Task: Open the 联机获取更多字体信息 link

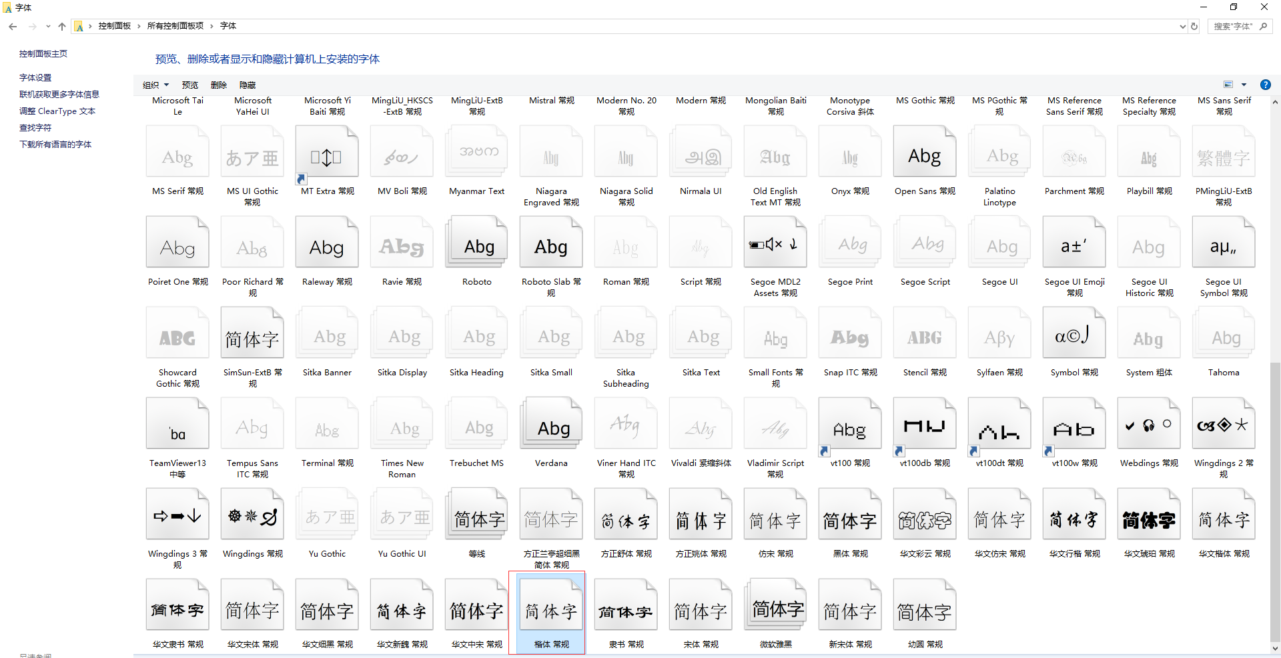Action: 59,95
